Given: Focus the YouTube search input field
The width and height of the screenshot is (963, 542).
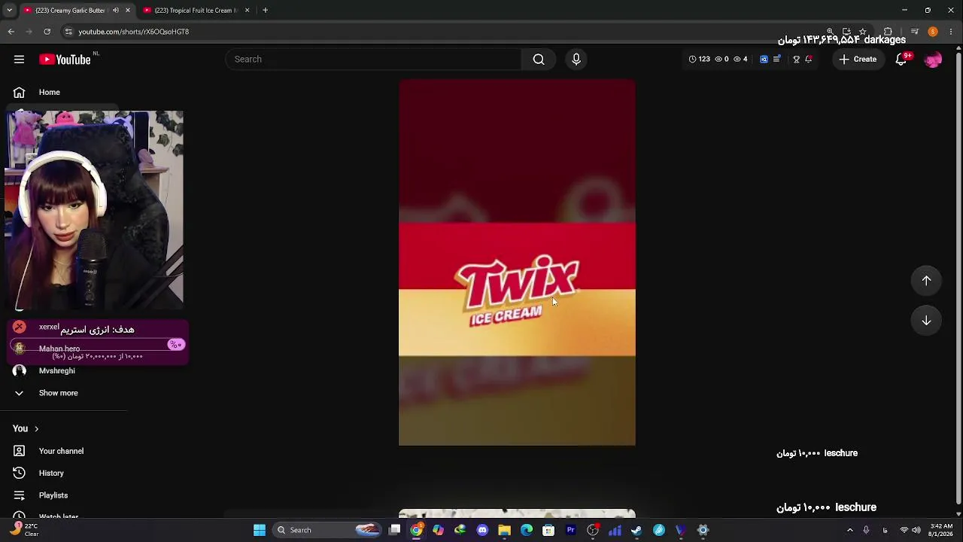Looking at the screenshot, I should tap(373, 59).
